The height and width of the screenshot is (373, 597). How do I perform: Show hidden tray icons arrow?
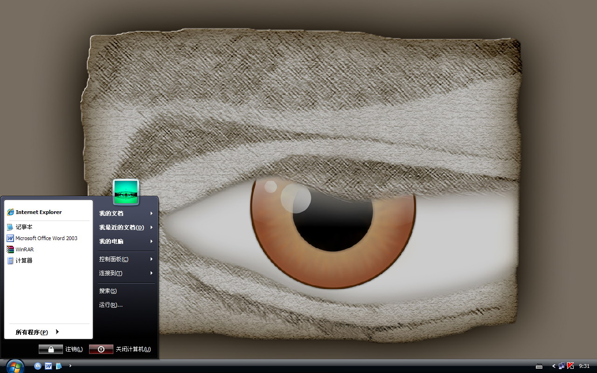554,366
